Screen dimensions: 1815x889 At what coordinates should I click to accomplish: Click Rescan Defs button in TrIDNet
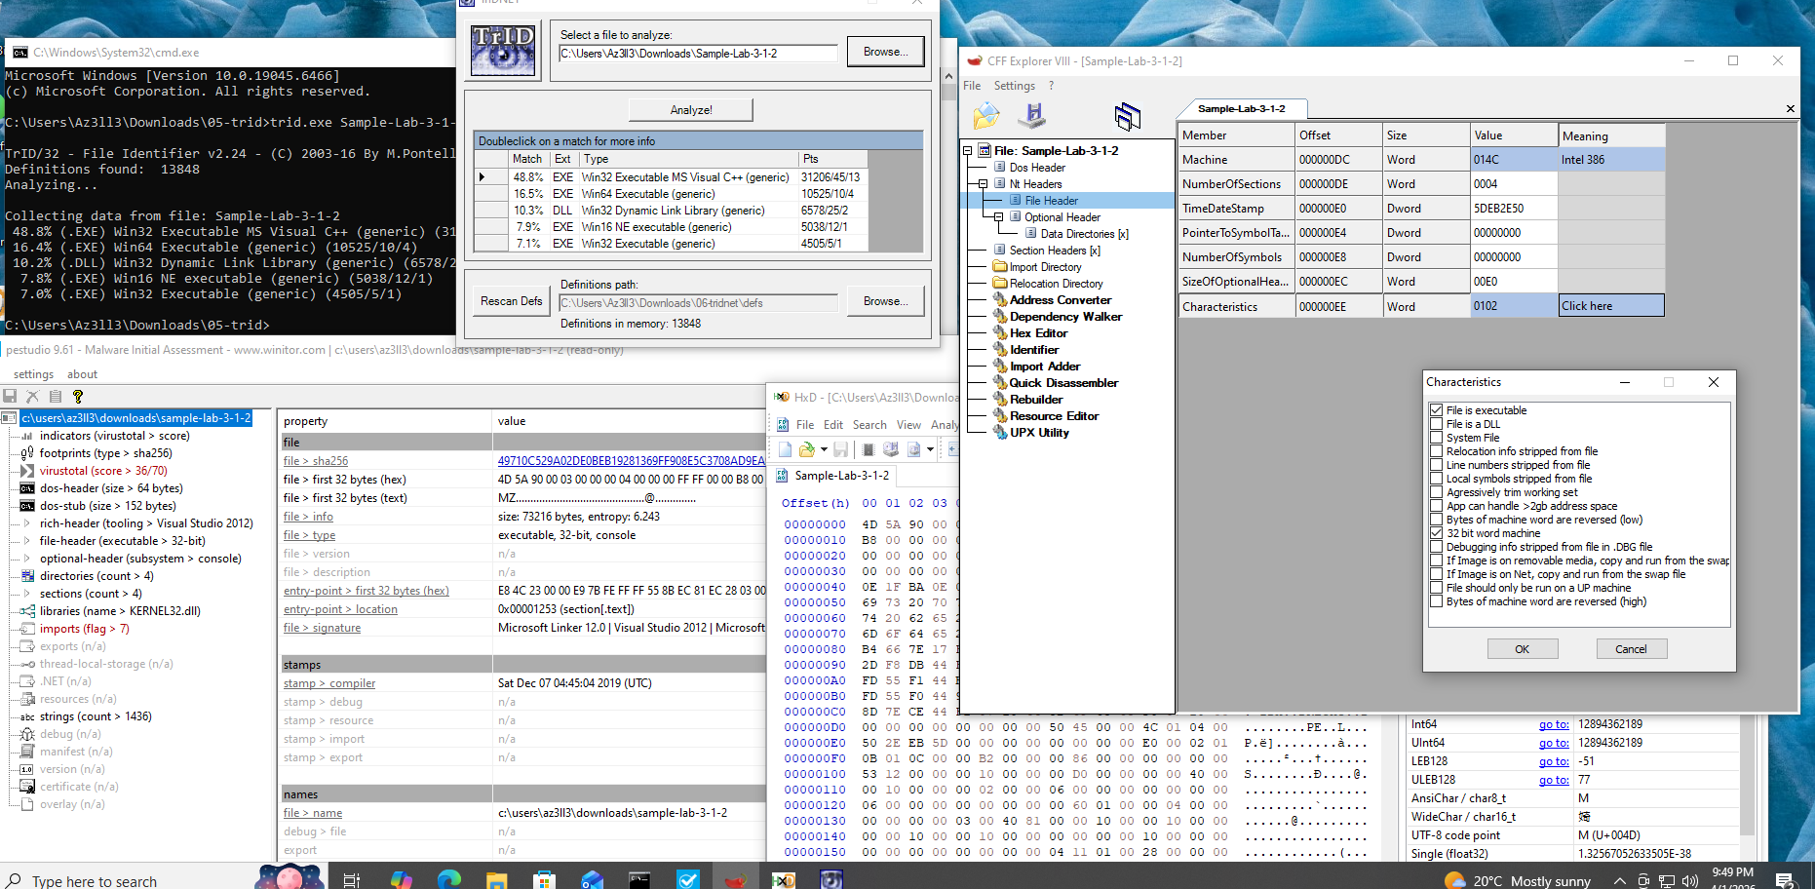[x=512, y=301]
